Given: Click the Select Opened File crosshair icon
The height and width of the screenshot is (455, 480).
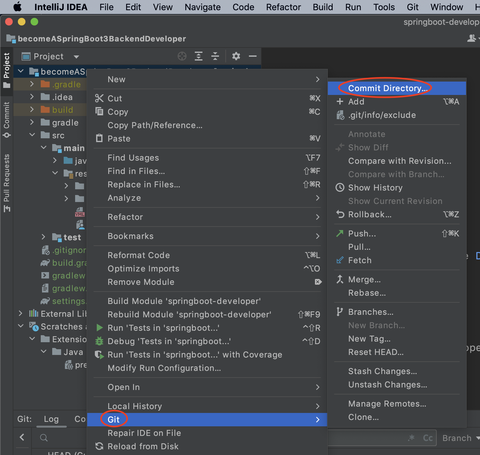Looking at the screenshot, I should [x=182, y=56].
